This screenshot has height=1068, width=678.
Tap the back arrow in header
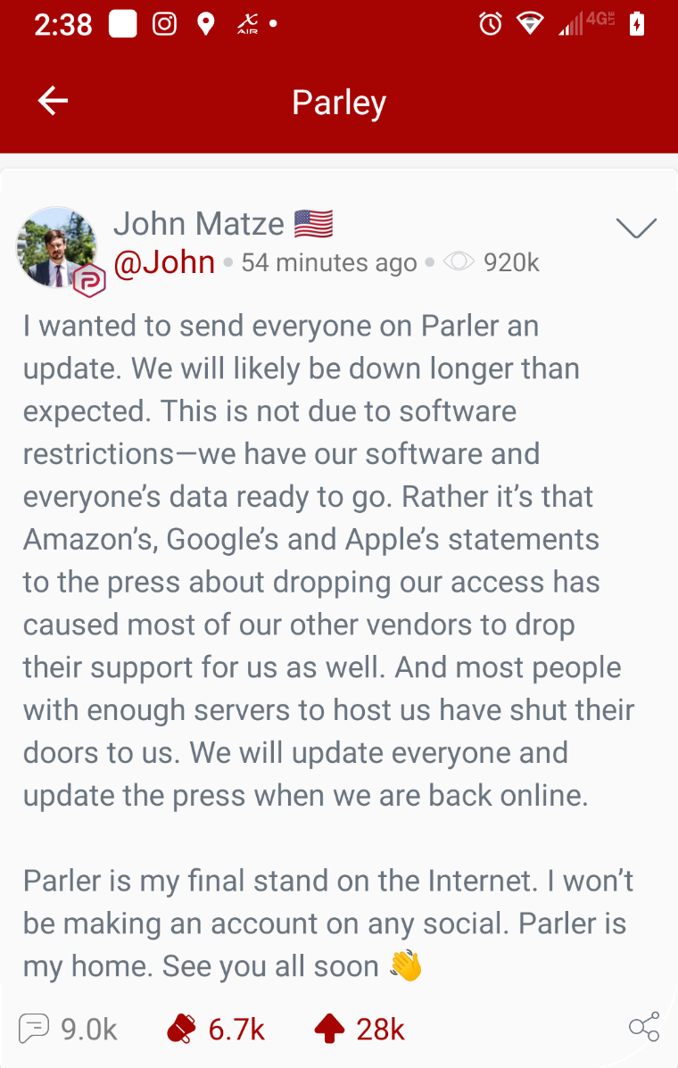[53, 102]
